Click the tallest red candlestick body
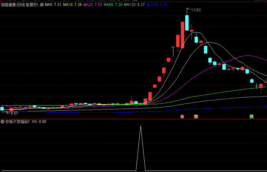 pos(182,35)
